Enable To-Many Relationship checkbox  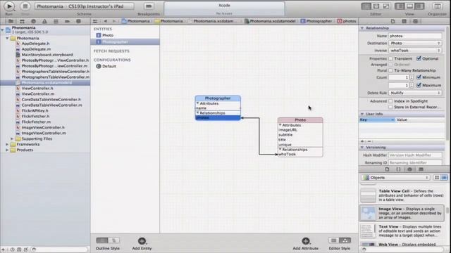(x=390, y=70)
